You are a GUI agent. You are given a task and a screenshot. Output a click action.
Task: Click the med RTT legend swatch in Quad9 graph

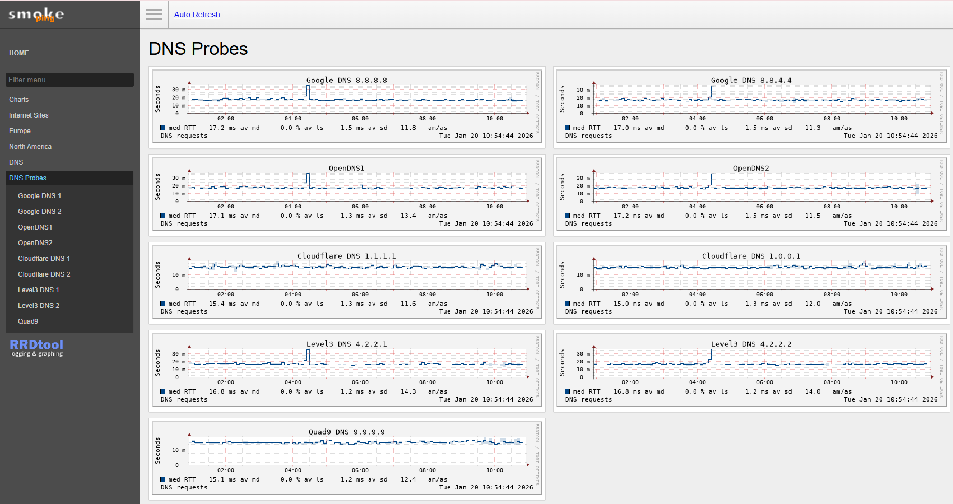click(x=163, y=479)
